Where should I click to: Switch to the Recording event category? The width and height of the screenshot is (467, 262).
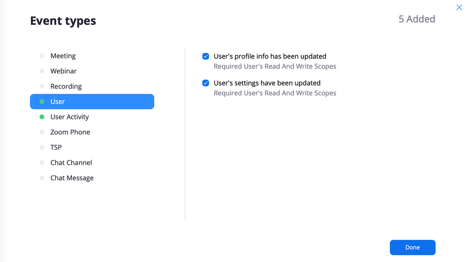(x=66, y=87)
